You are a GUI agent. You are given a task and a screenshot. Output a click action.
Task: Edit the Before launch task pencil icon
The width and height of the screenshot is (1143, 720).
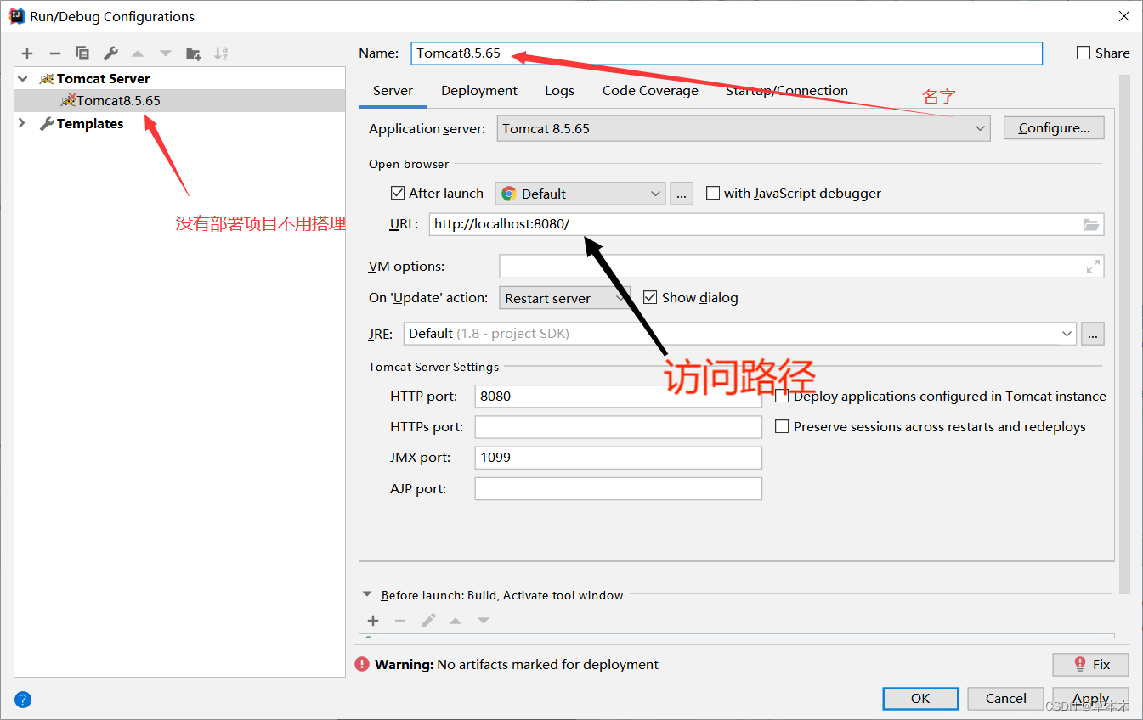[428, 621]
